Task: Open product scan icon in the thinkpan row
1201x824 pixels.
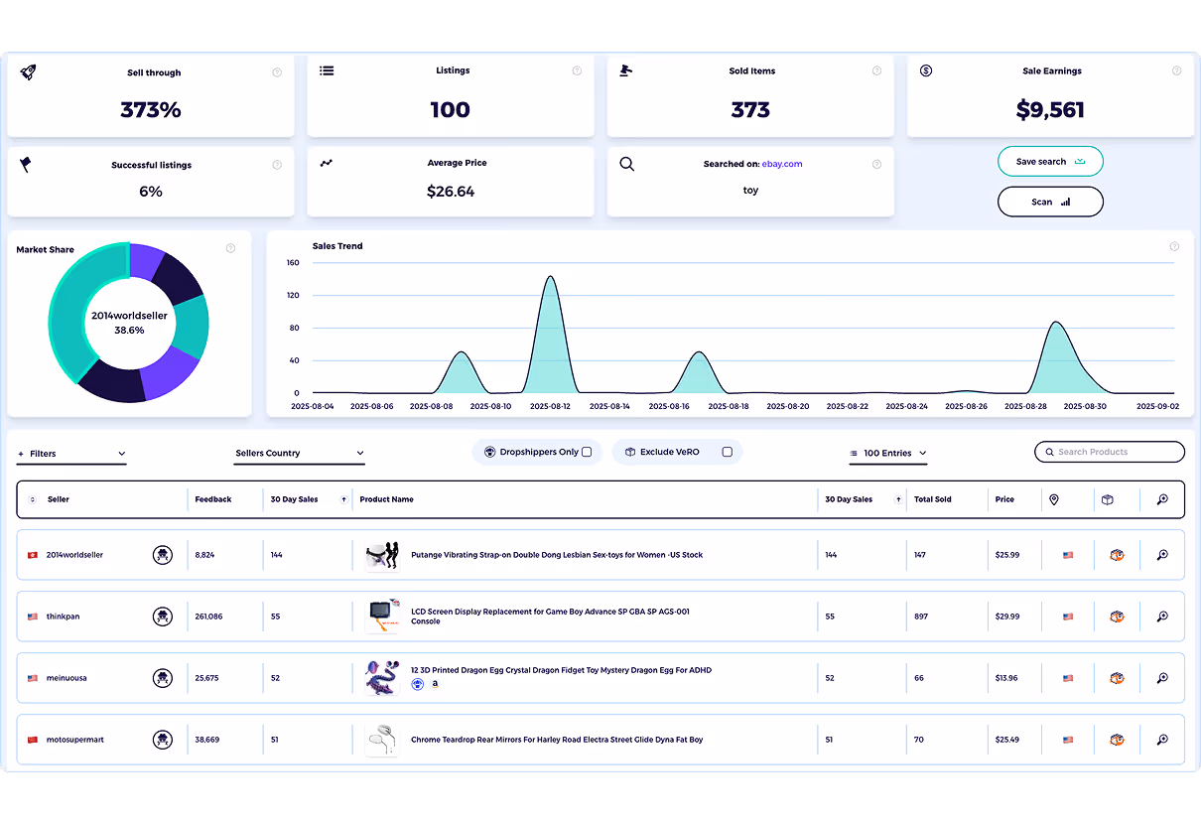Action: point(1162,617)
